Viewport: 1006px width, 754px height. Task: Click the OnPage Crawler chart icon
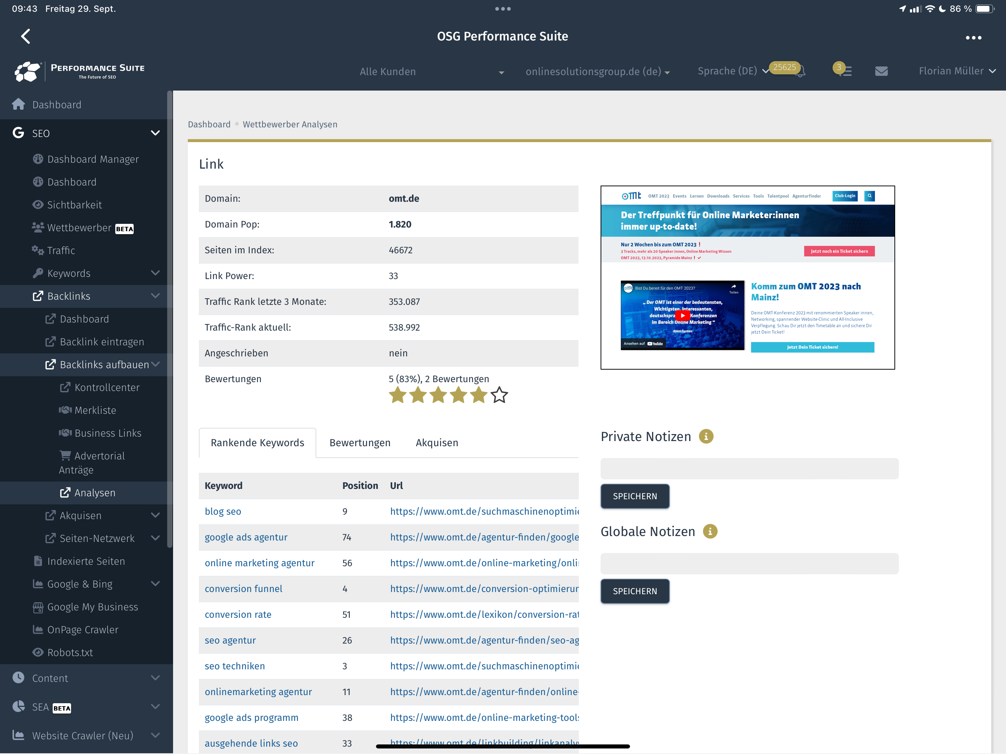click(38, 630)
